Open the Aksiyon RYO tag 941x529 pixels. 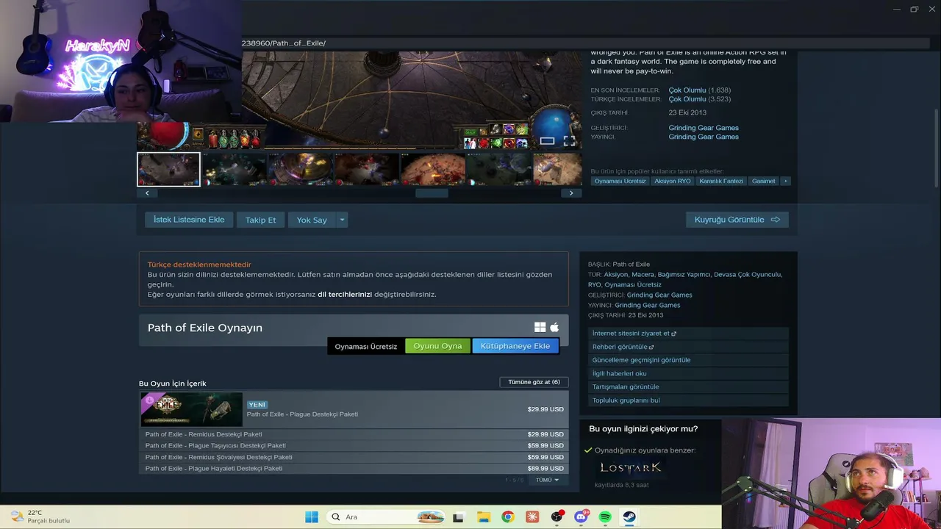click(x=673, y=181)
